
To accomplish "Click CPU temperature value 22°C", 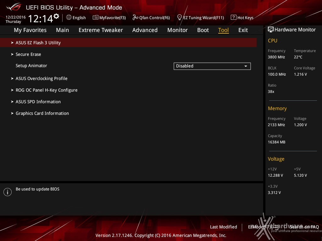I will (x=298, y=57).
